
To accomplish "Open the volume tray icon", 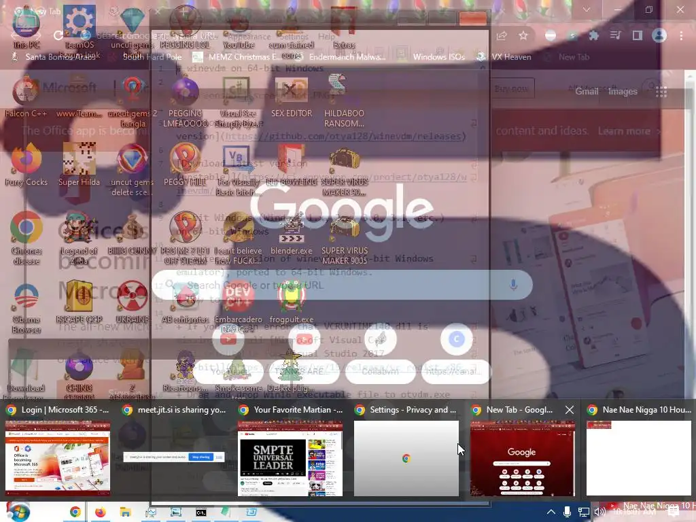I will [x=599, y=512].
